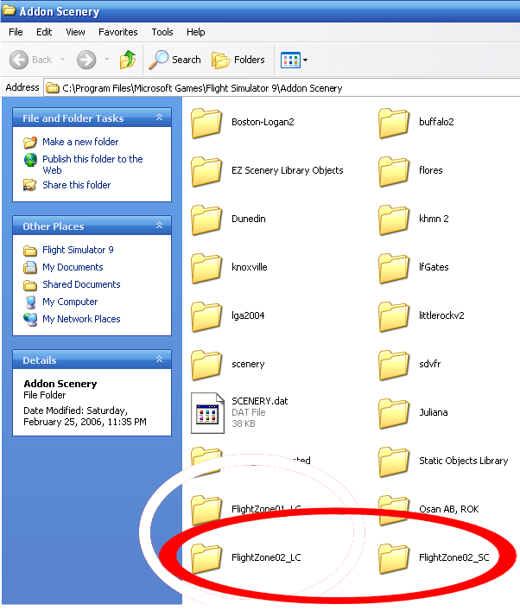Screen dimensions: 520x611
Task: Open My Computer link
Action: point(70,302)
